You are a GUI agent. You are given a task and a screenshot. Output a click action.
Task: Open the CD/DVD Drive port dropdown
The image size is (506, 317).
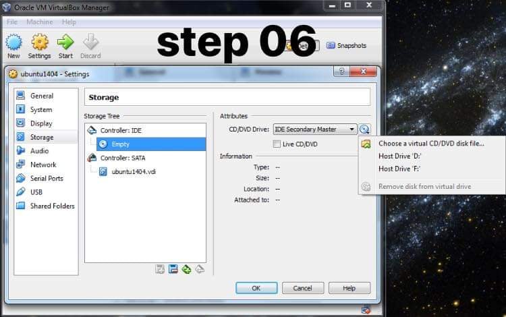[x=315, y=129]
